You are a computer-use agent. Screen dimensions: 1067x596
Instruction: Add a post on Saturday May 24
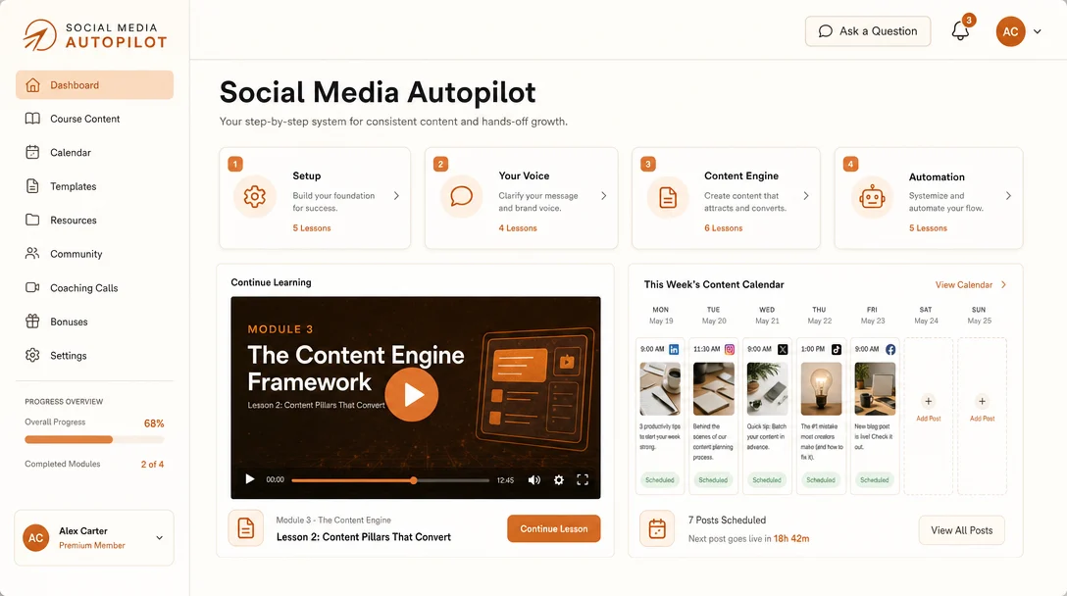pos(928,408)
